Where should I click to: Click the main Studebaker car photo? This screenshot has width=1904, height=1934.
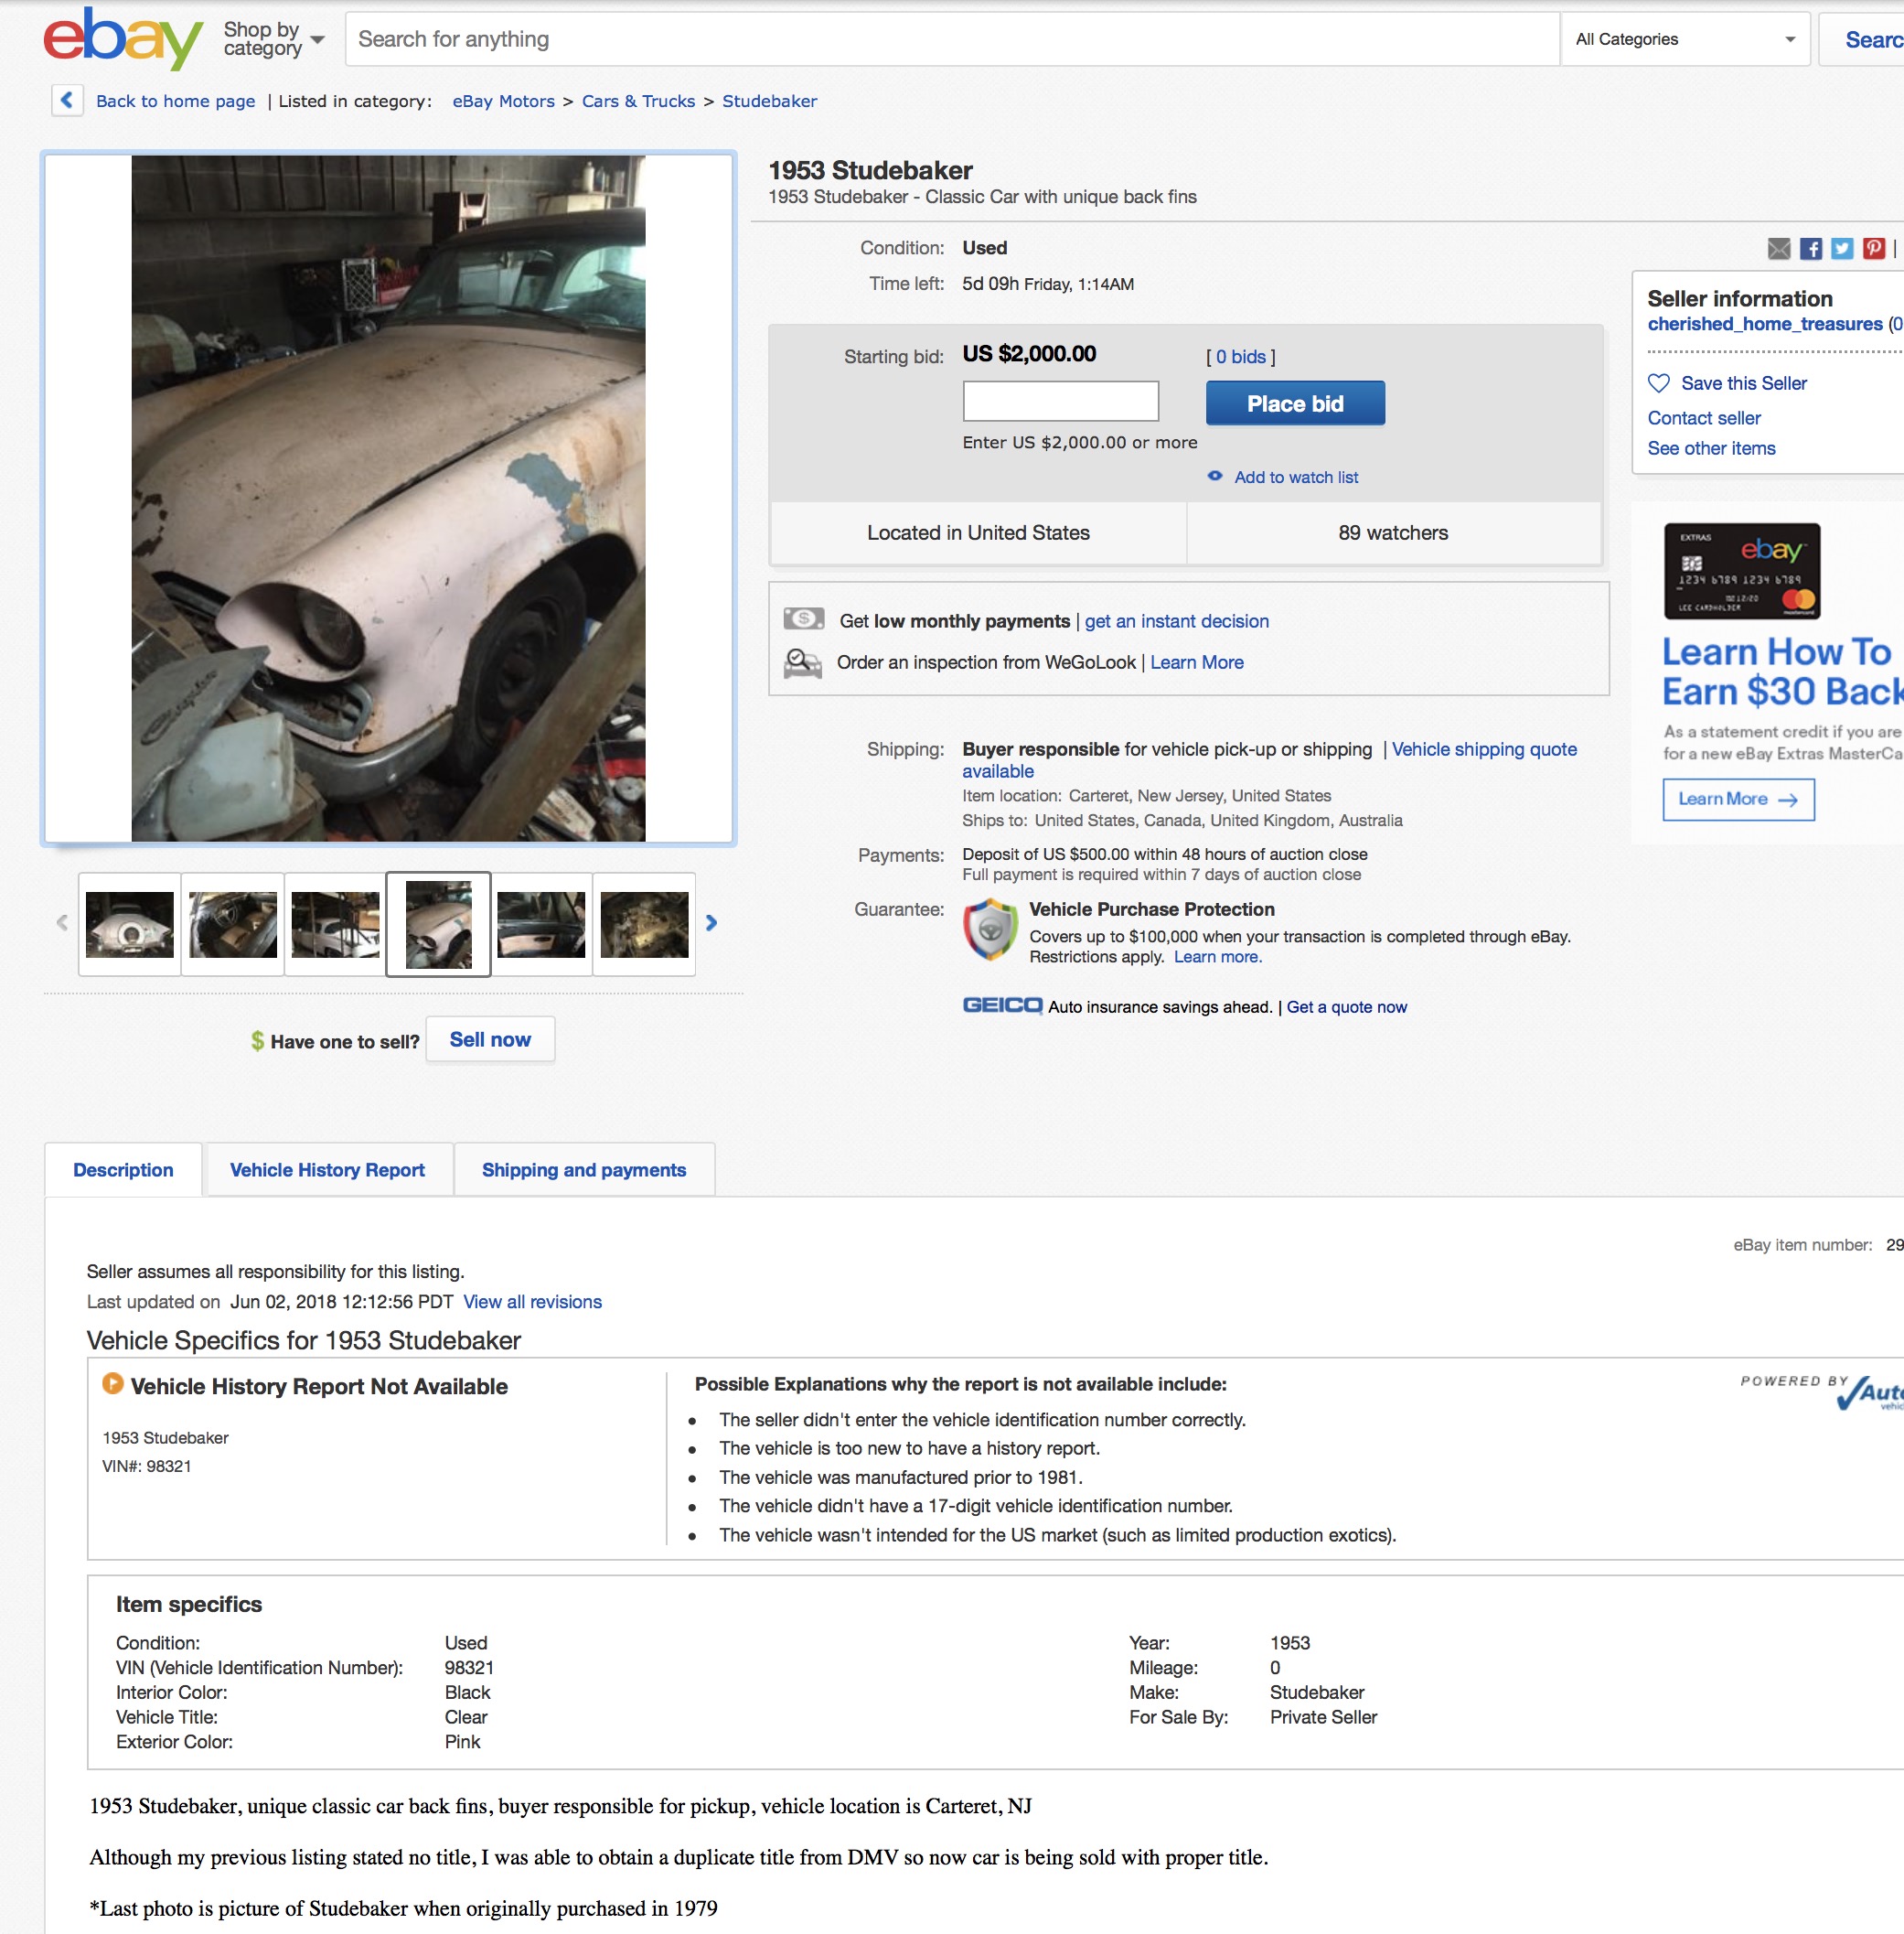point(388,499)
